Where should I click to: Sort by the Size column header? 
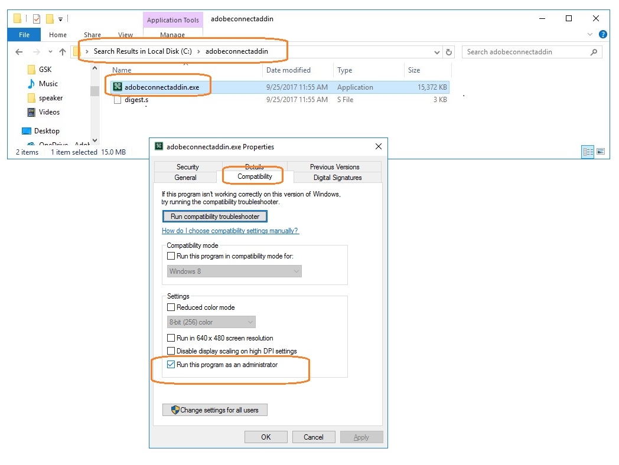tap(413, 70)
